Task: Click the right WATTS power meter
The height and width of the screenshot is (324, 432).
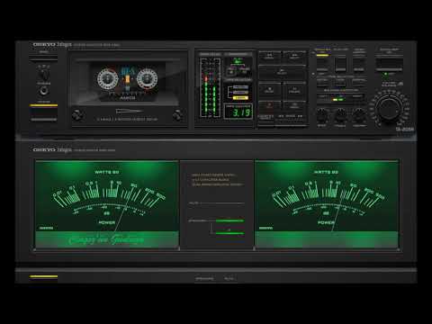Action: tap(327, 204)
